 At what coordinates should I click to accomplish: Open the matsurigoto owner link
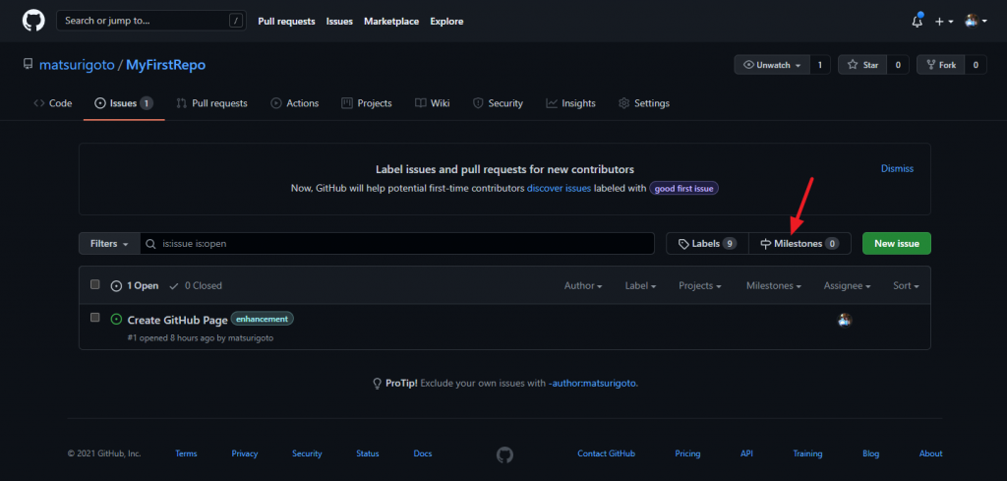pos(77,65)
